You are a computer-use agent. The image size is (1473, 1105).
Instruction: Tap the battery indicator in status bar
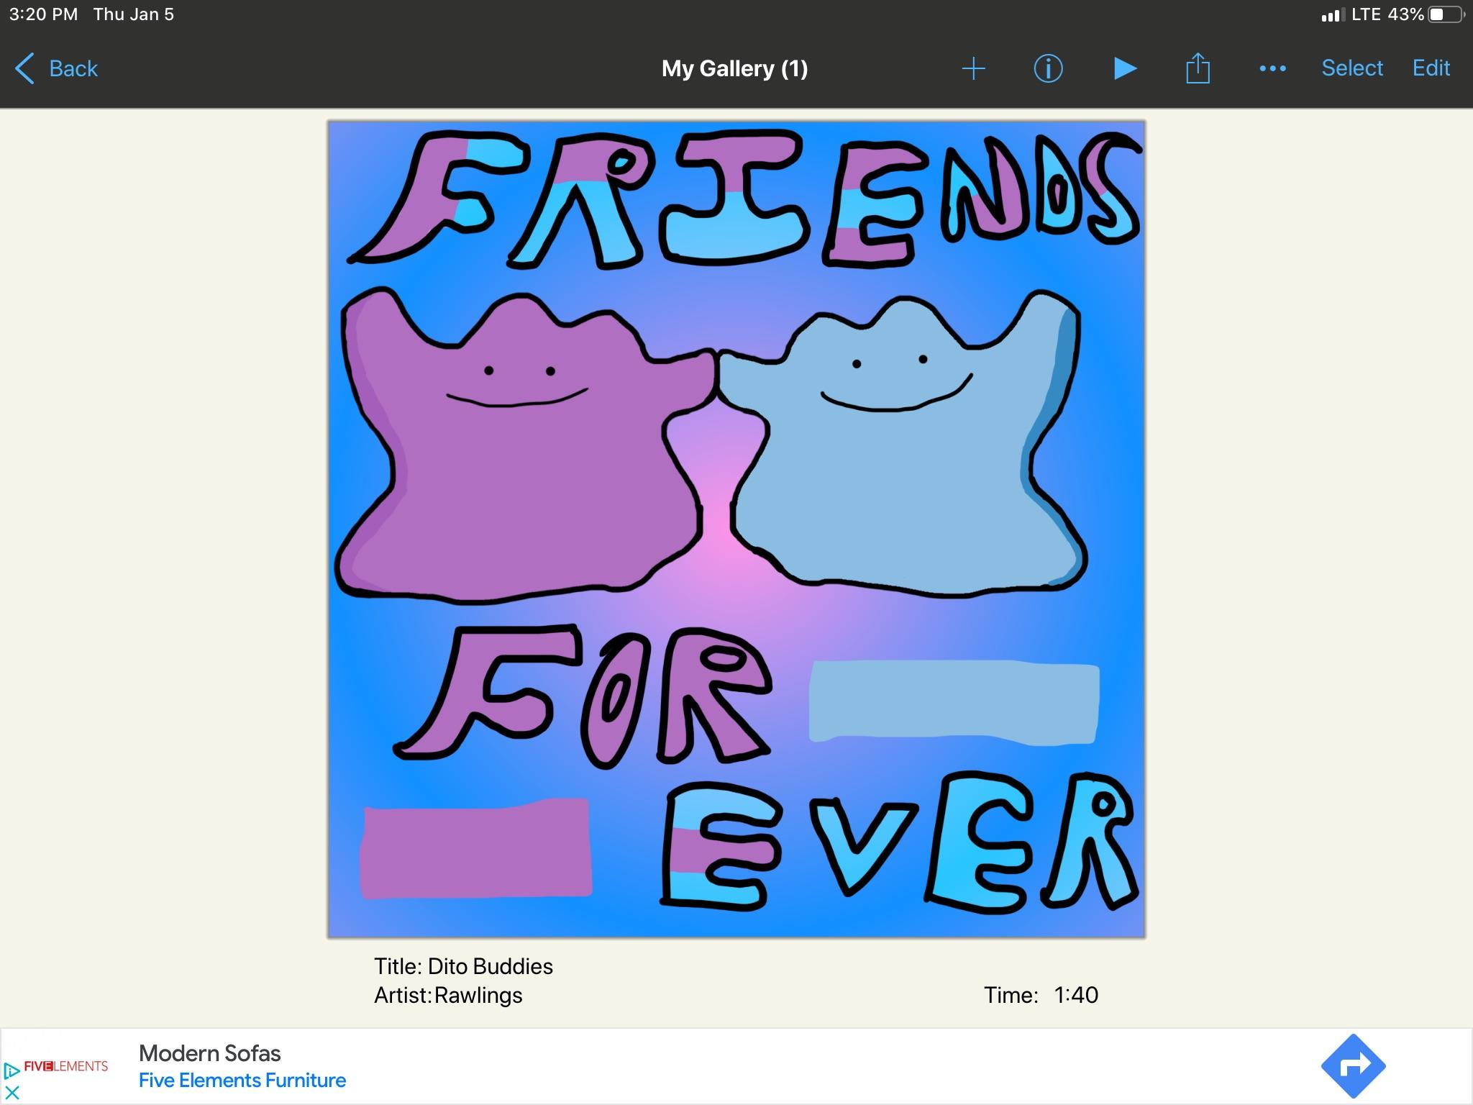pyautogui.click(x=1446, y=14)
